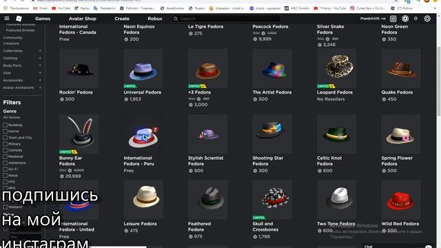This screenshot has height=248, width=441.
Task: Open The Artist Fedora image
Action: coord(272,68)
